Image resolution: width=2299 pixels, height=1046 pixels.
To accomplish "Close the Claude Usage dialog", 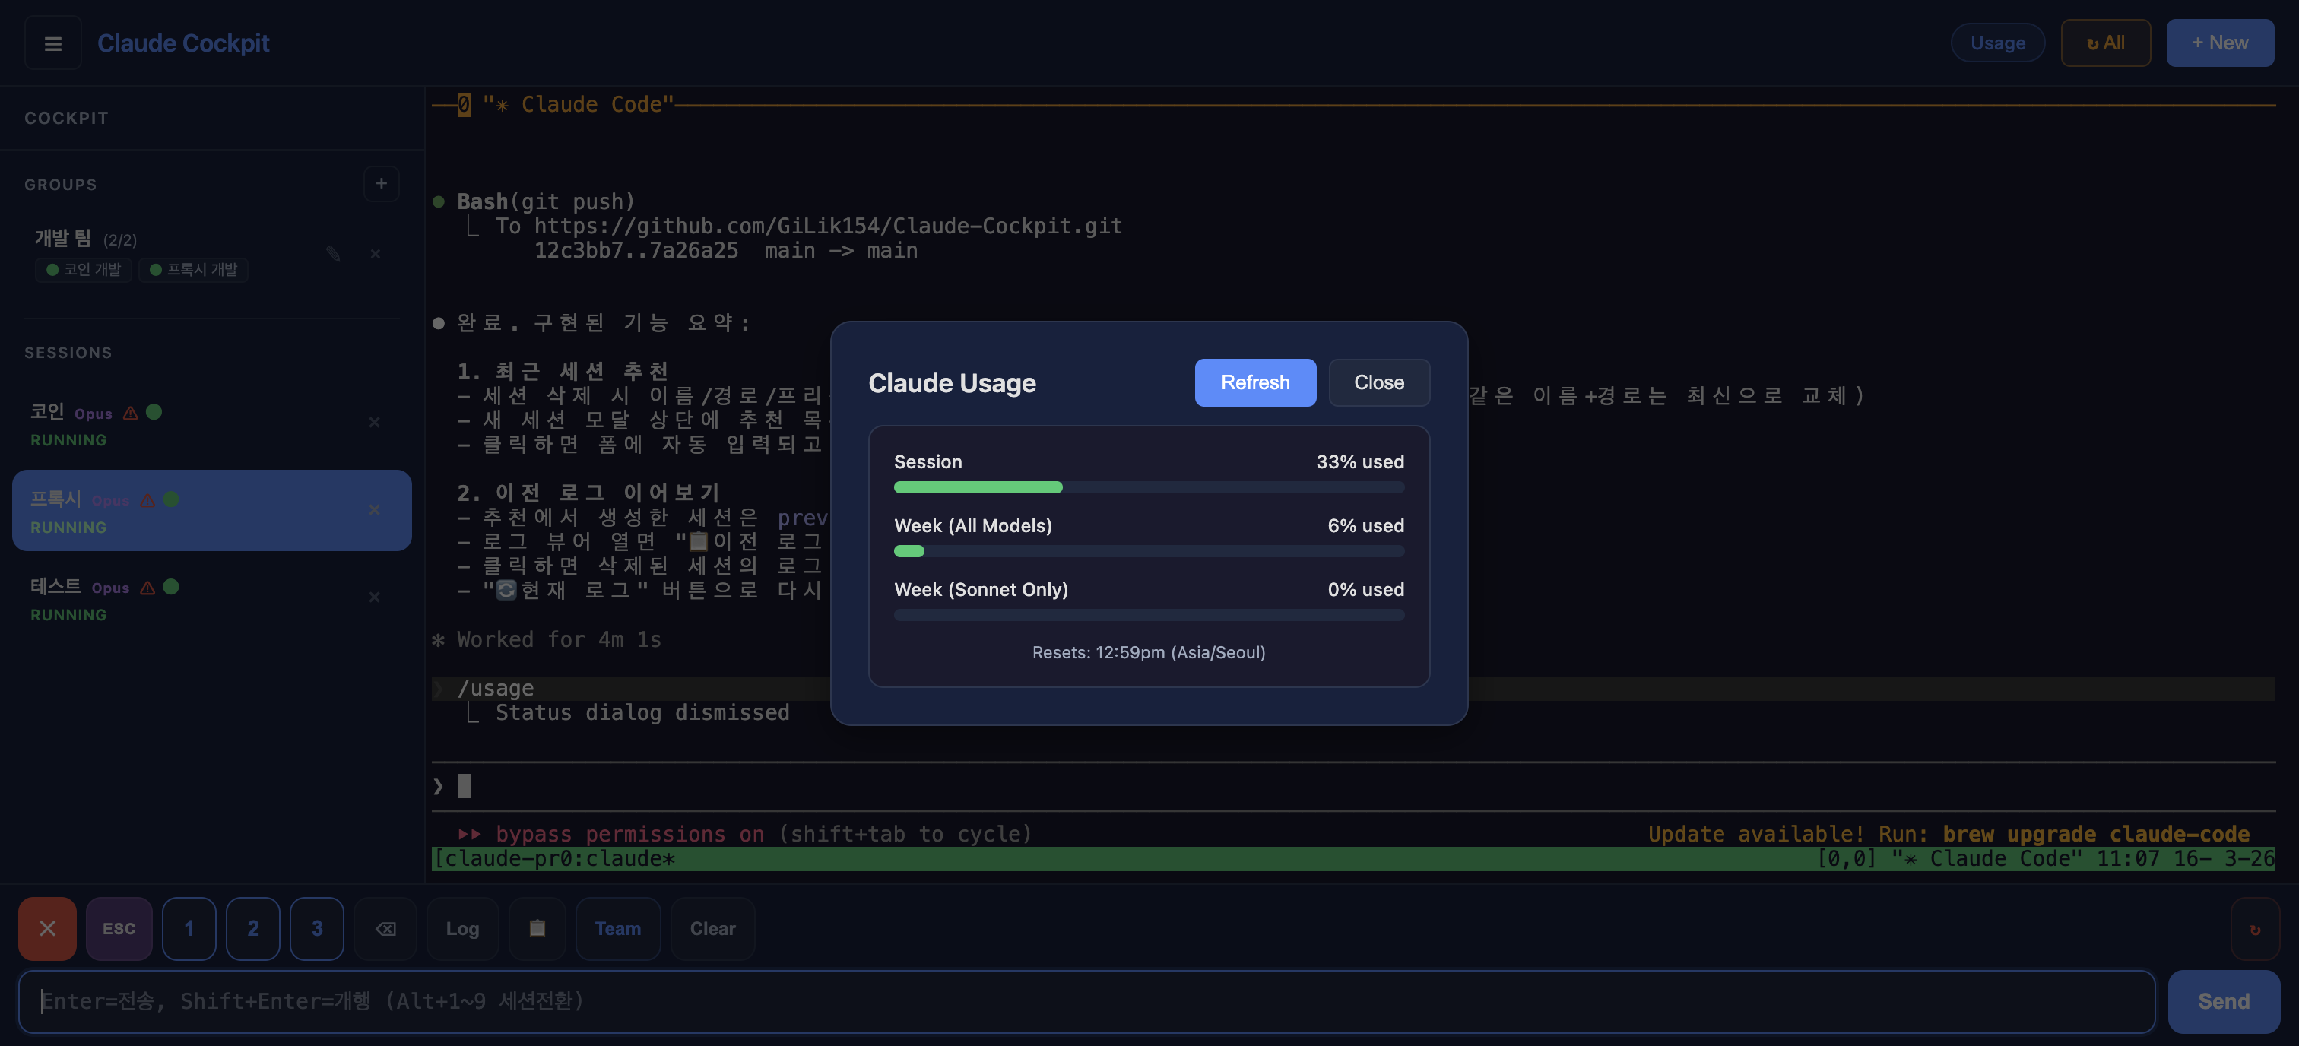I will (x=1379, y=383).
